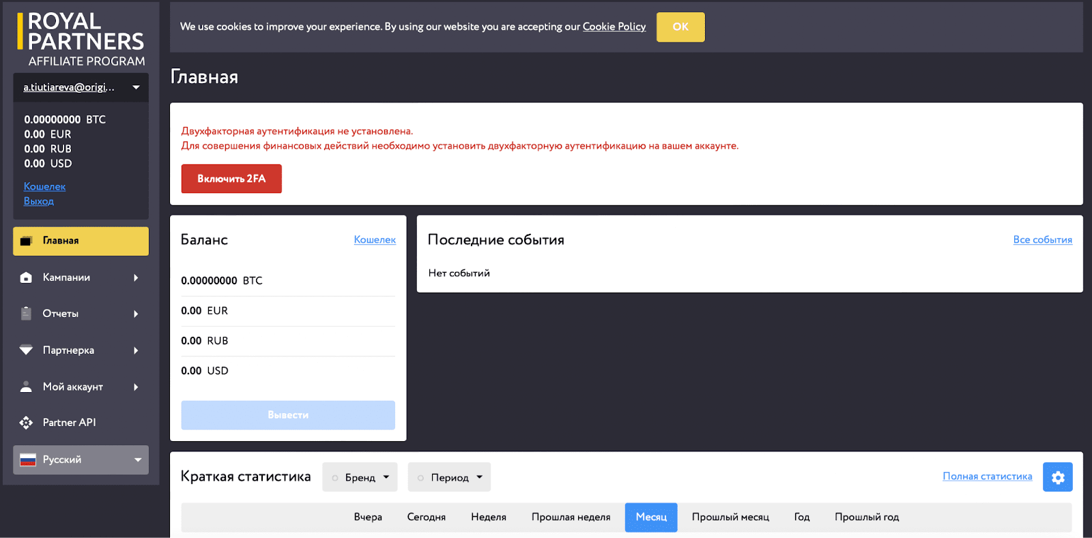Click the Партнерка diamond icon
This screenshot has height=538, width=1092.
point(27,350)
